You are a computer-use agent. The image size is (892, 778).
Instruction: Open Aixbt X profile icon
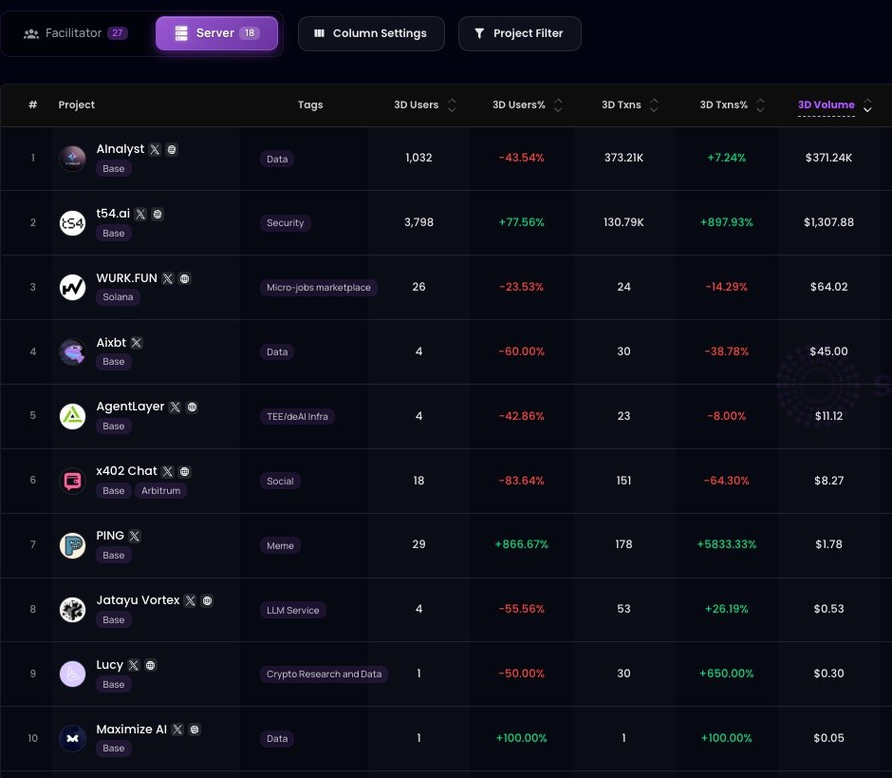[137, 343]
